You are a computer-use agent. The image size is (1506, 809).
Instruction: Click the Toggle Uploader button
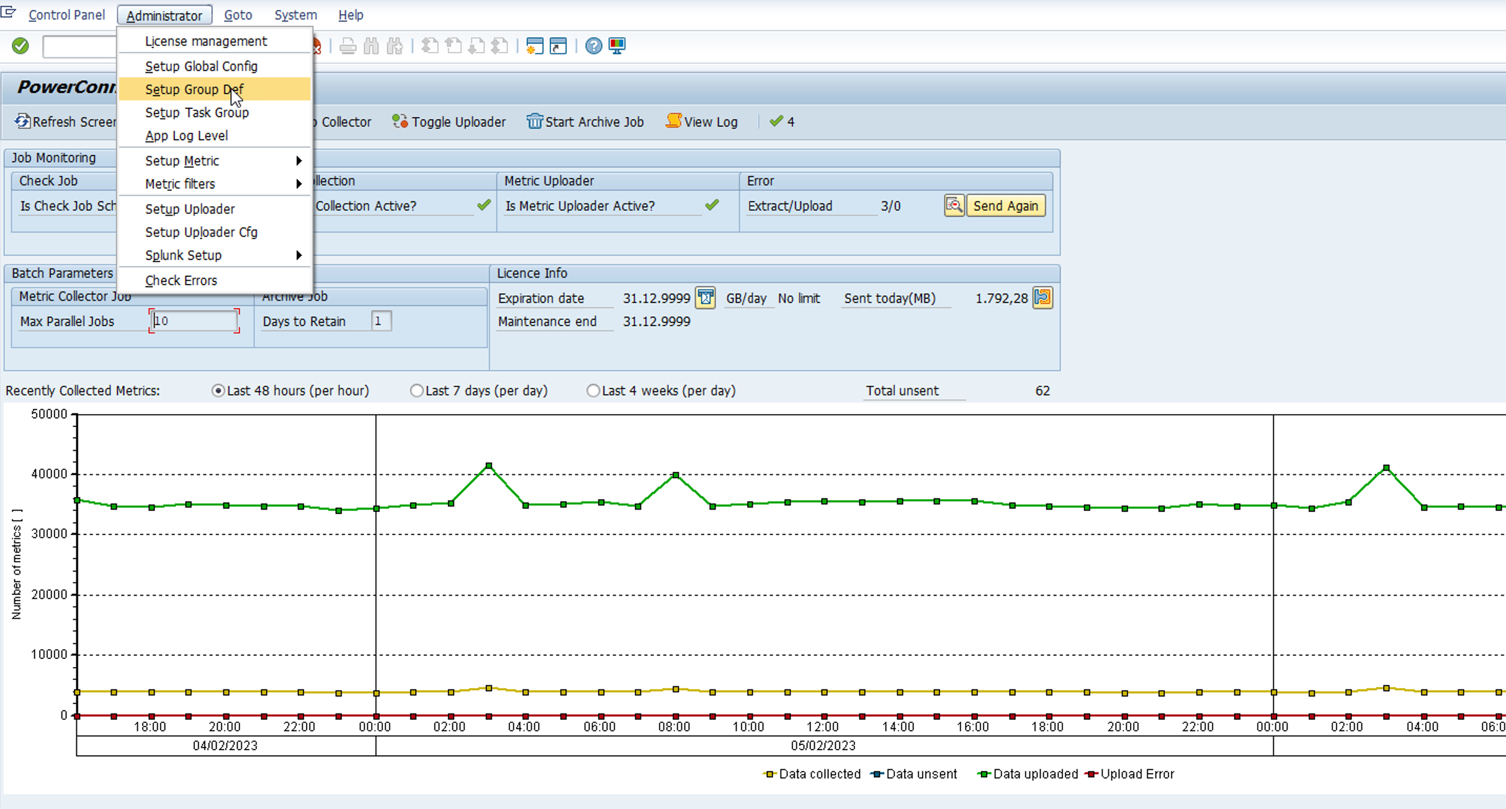449,122
